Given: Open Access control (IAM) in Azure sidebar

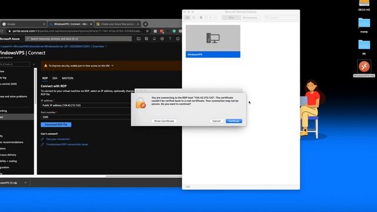Looking at the screenshot, I should click(x=8, y=84).
